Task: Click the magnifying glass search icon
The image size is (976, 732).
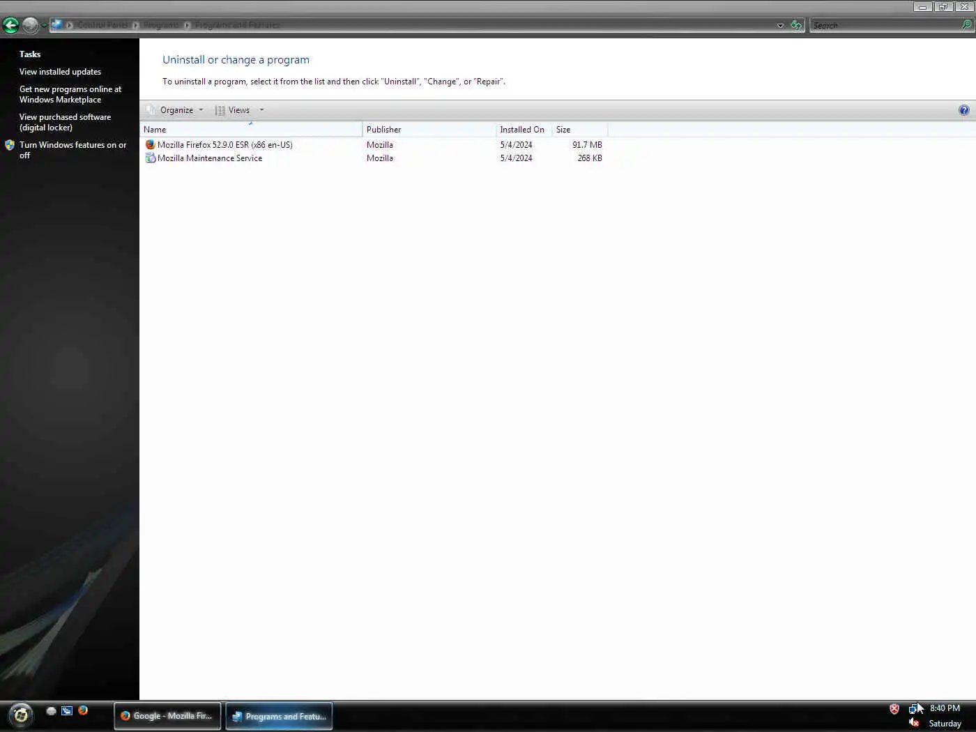Action: coord(967,25)
